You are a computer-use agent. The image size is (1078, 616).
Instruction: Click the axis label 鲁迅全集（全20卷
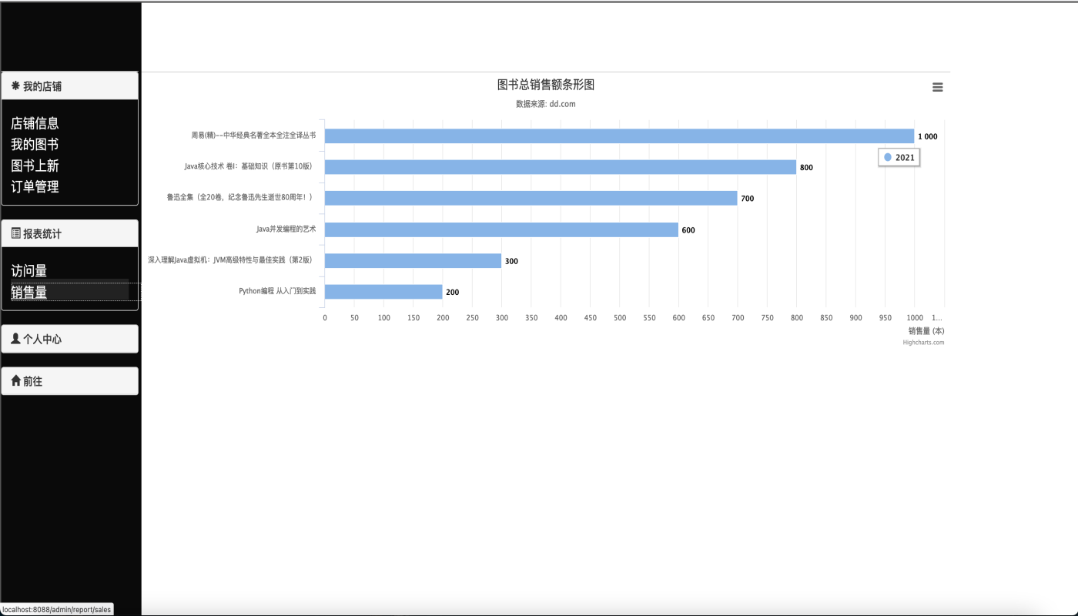[x=241, y=197]
